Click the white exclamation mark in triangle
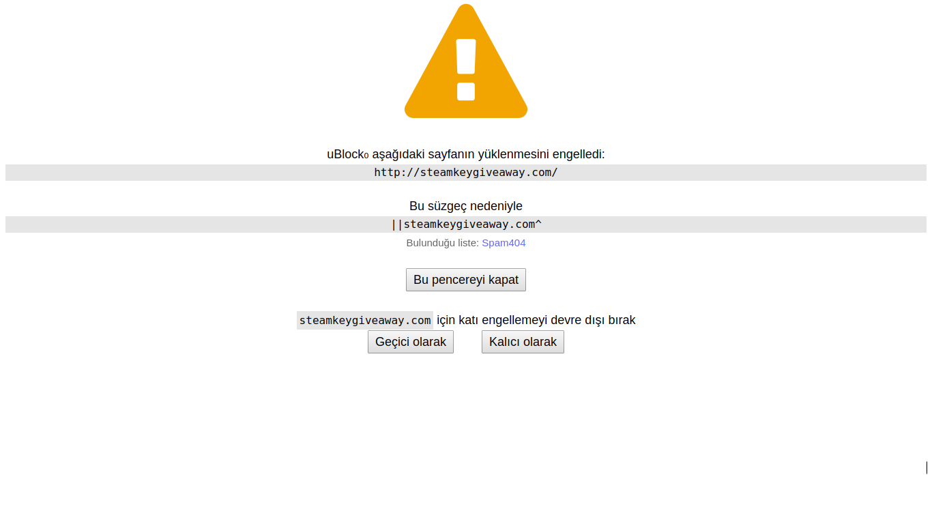Screen dimensions: 932x524 pyautogui.click(x=466, y=70)
